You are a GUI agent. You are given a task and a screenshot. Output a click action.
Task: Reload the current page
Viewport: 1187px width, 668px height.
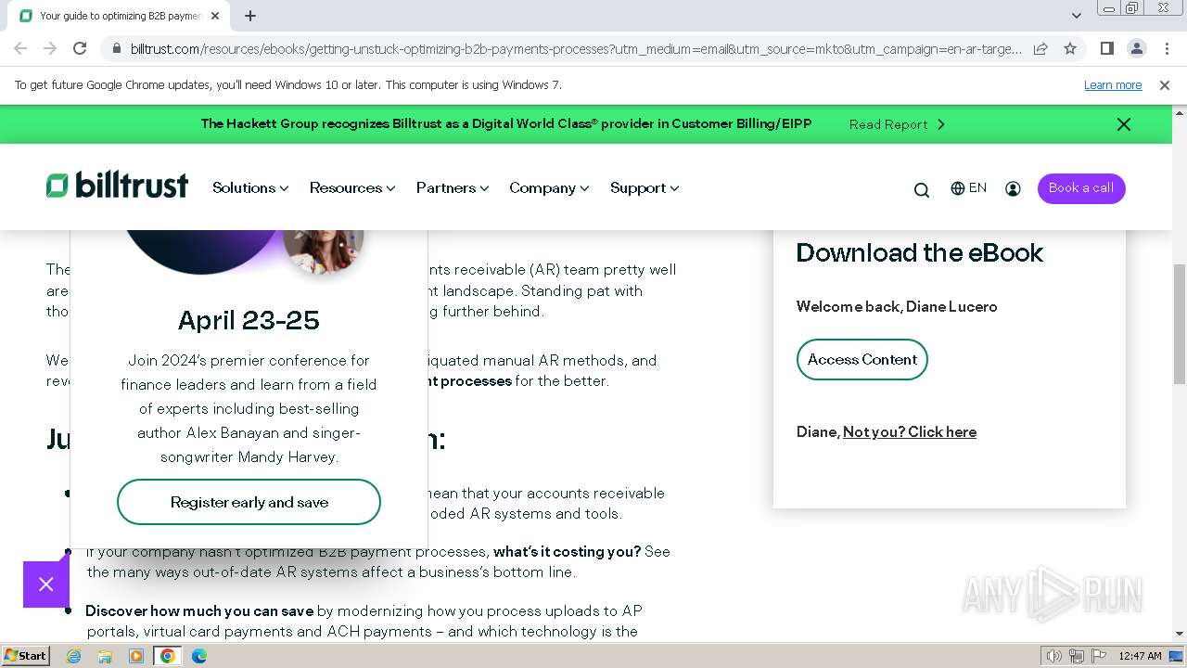pyautogui.click(x=80, y=48)
